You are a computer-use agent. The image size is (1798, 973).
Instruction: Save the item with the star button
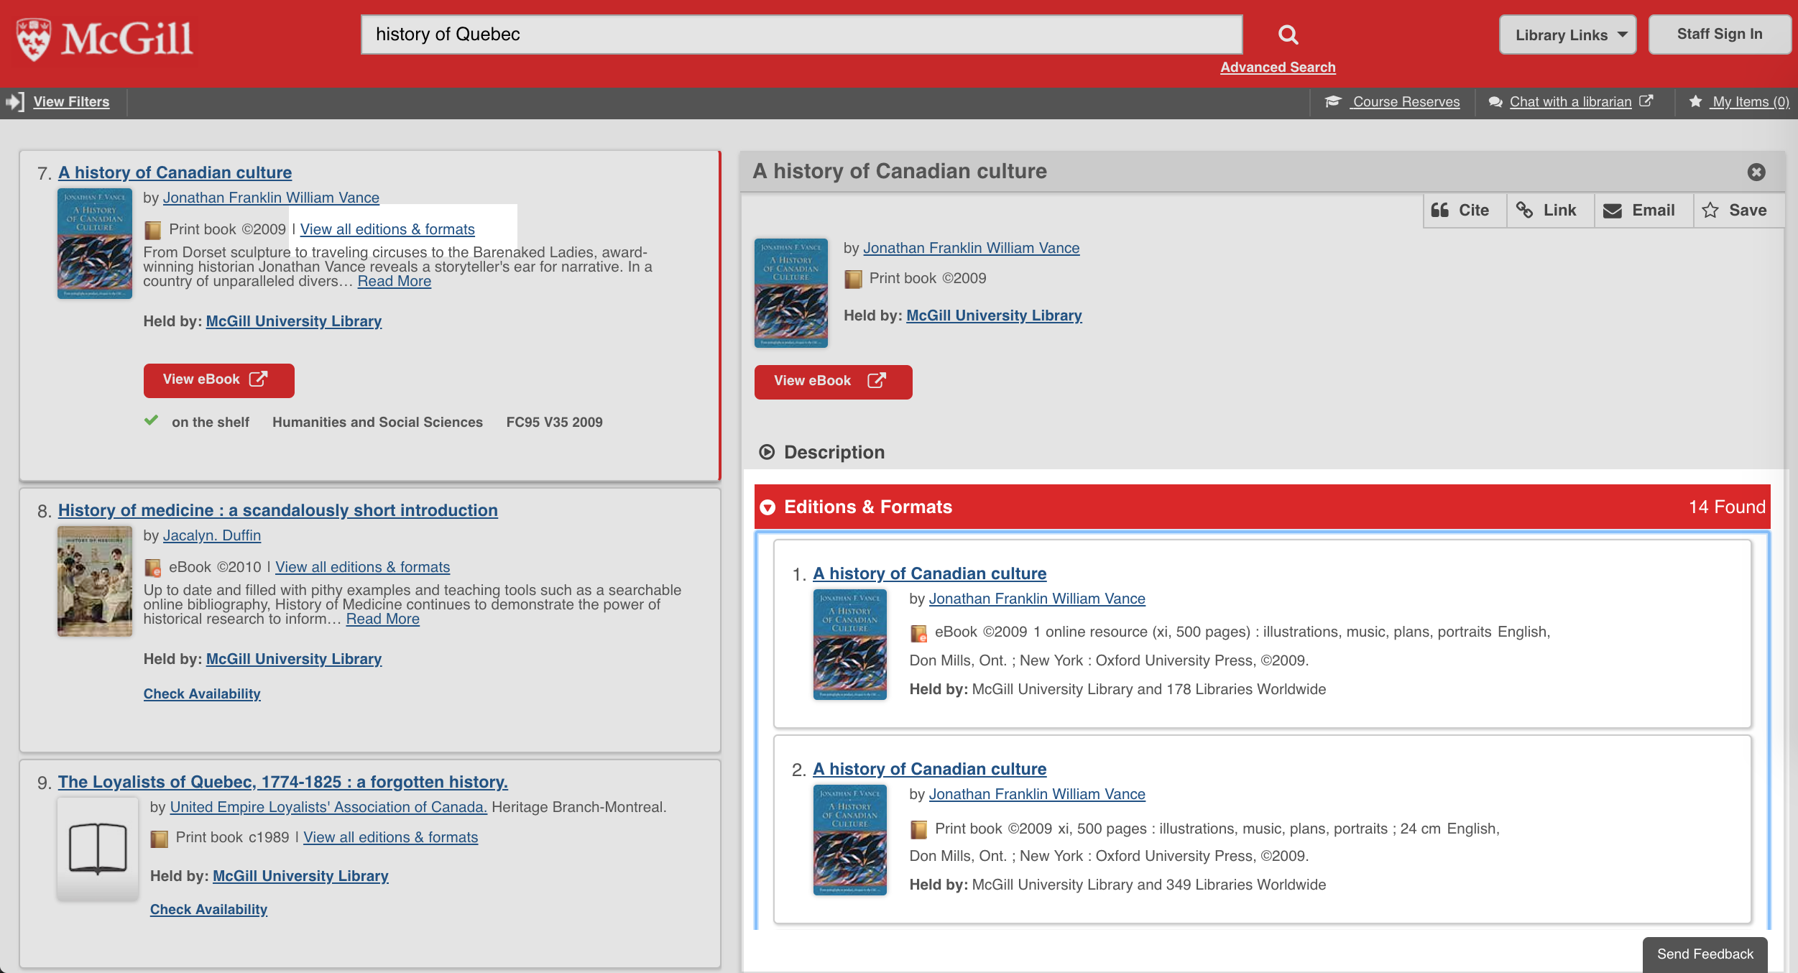[x=1738, y=211]
